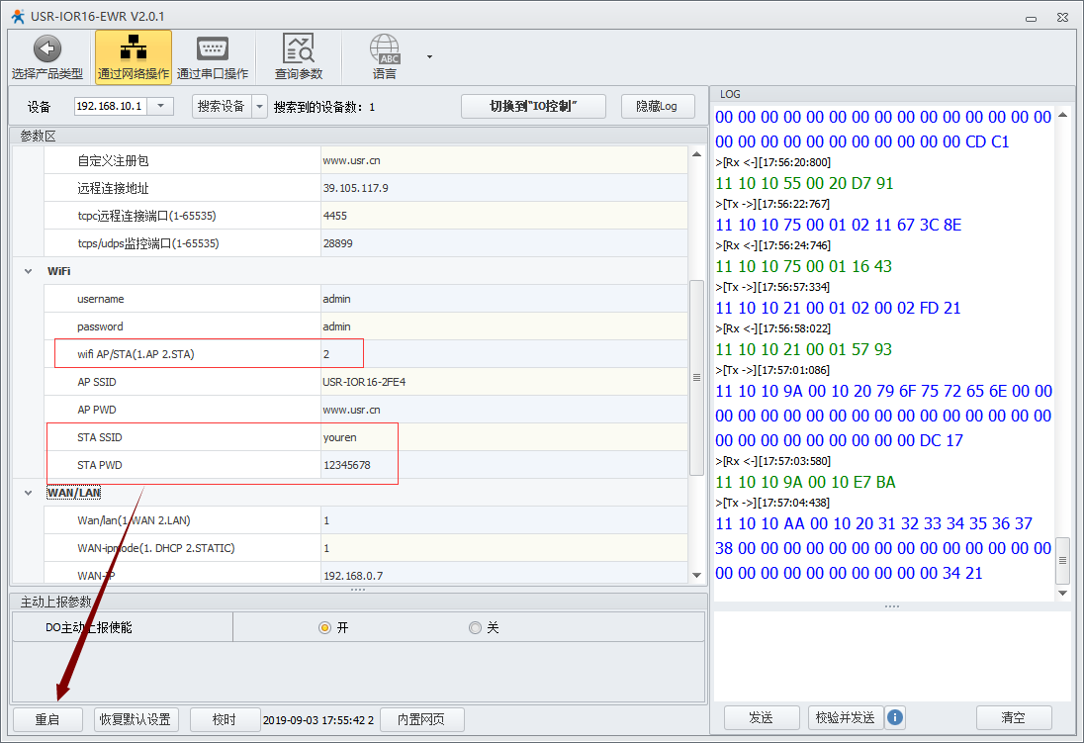Image resolution: width=1084 pixels, height=743 pixels.
Task: Collapse the WiFi parameter group
Action: pos(29,271)
